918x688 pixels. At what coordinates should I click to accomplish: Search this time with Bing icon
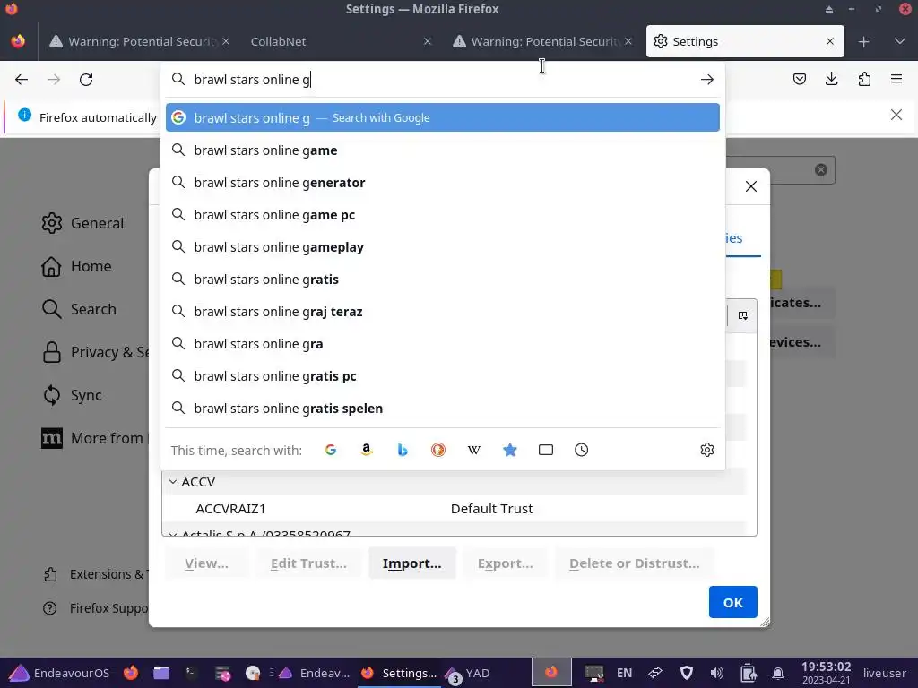(x=403, y=450)
